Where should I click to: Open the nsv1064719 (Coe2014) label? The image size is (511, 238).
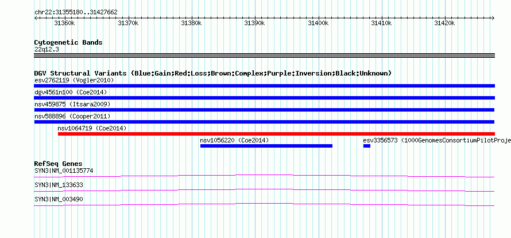[92, 128]
